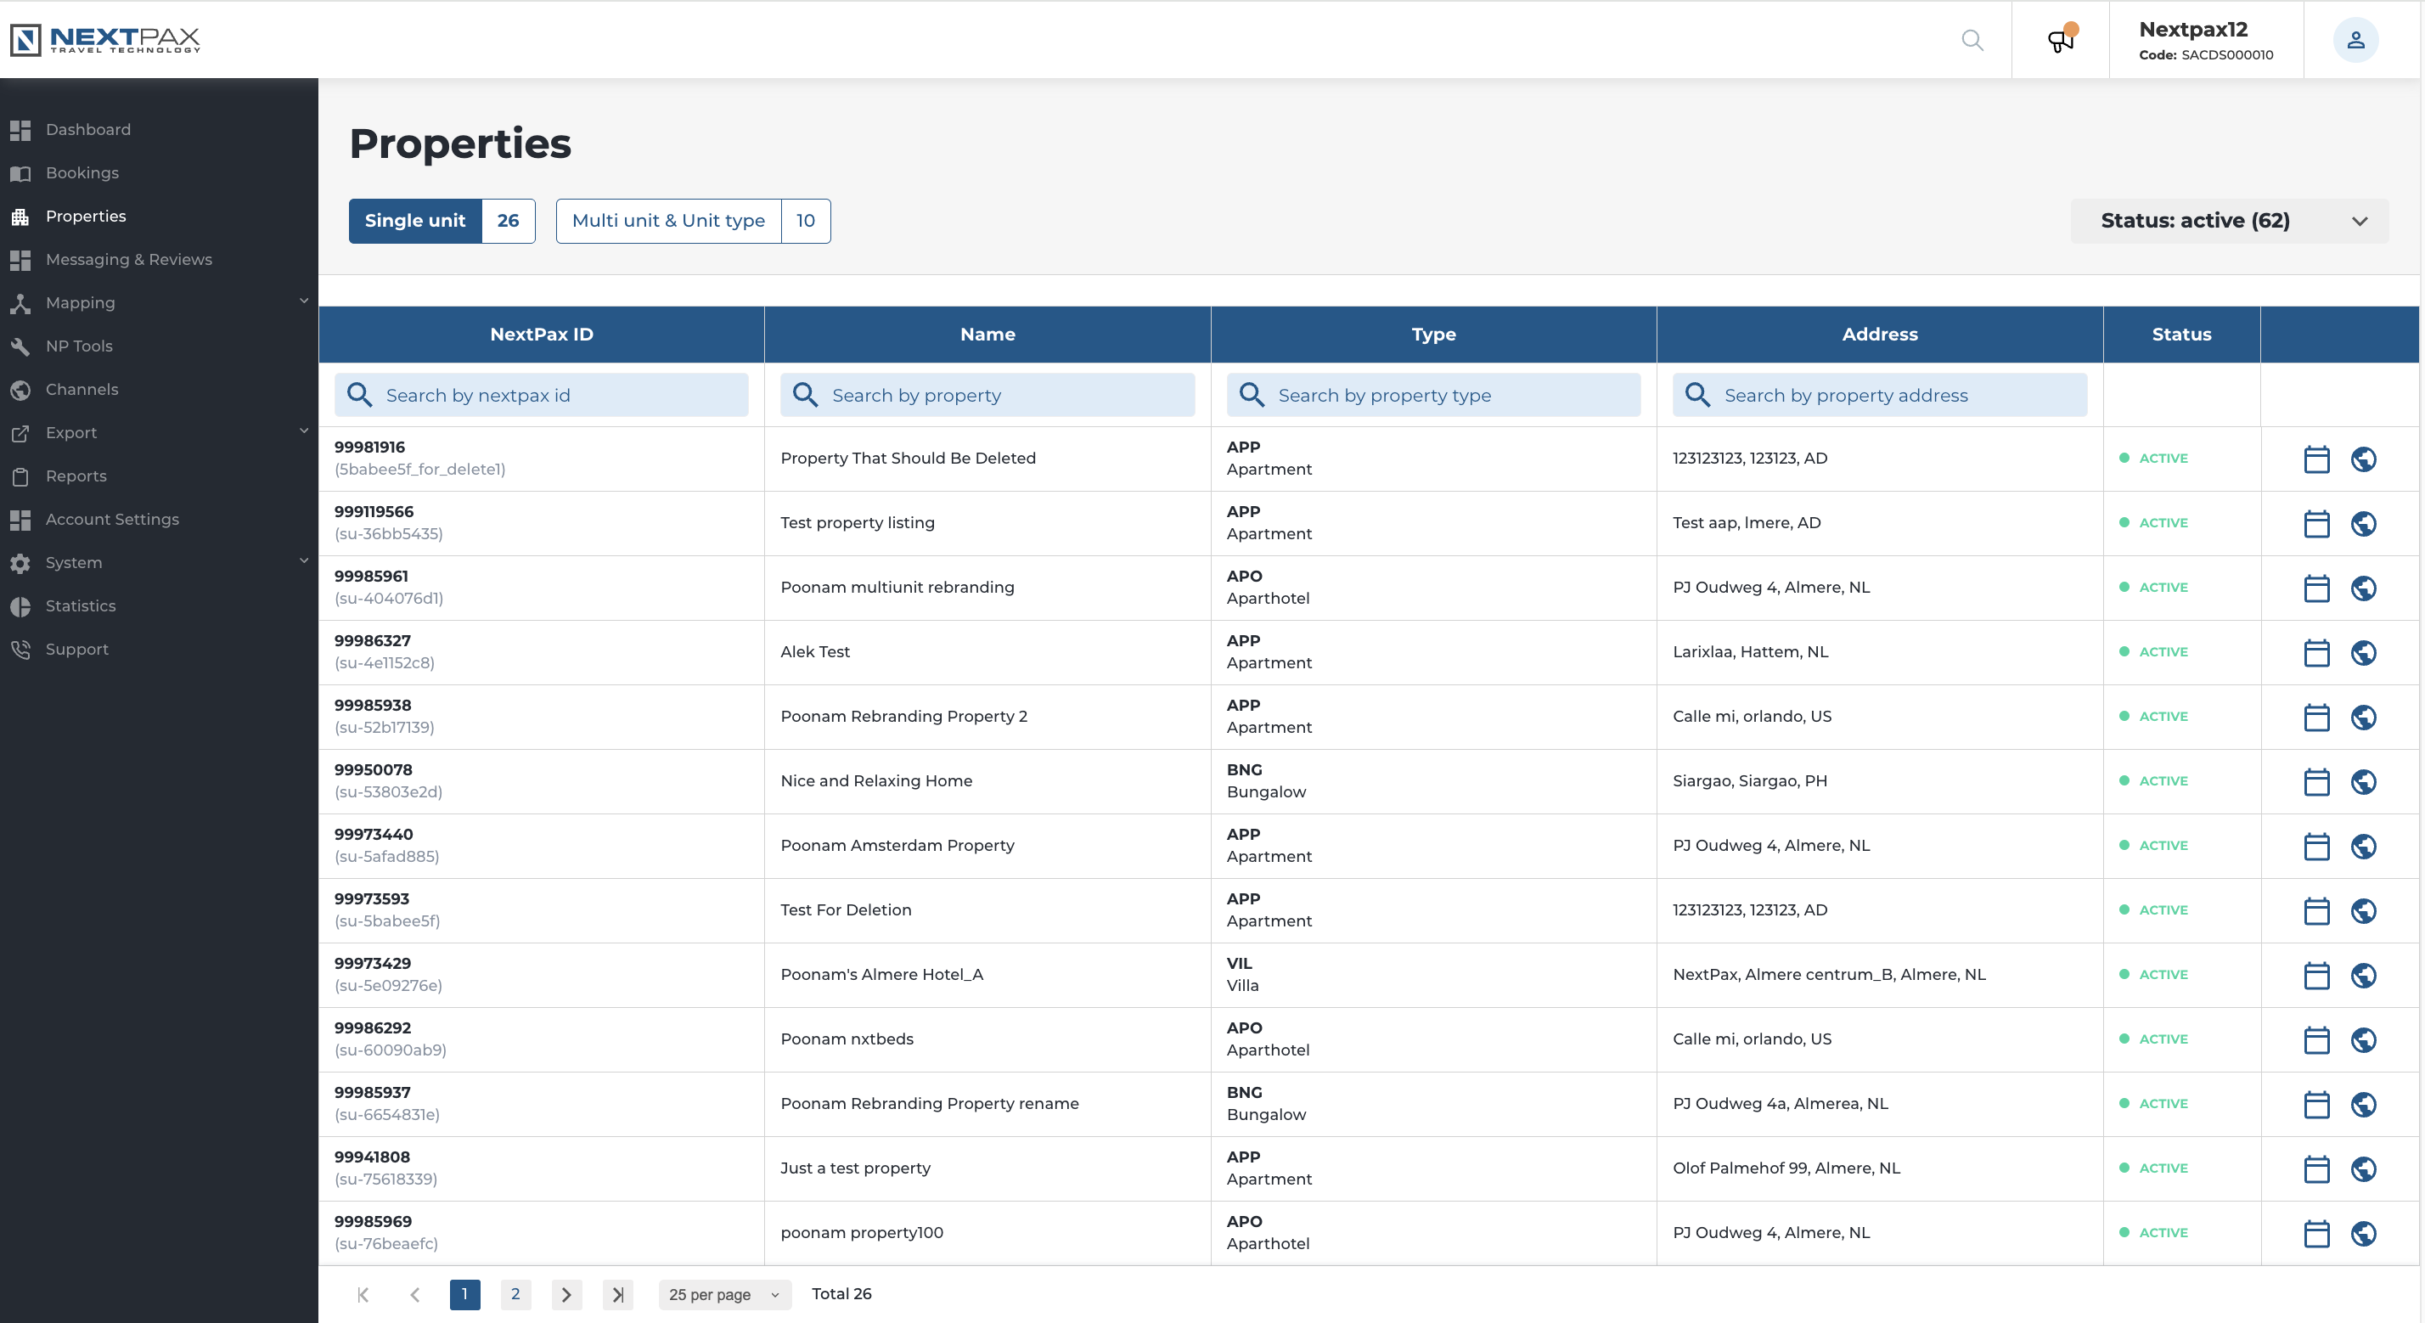
Task: Click the Name column header
Action: [x=987, y=335]
